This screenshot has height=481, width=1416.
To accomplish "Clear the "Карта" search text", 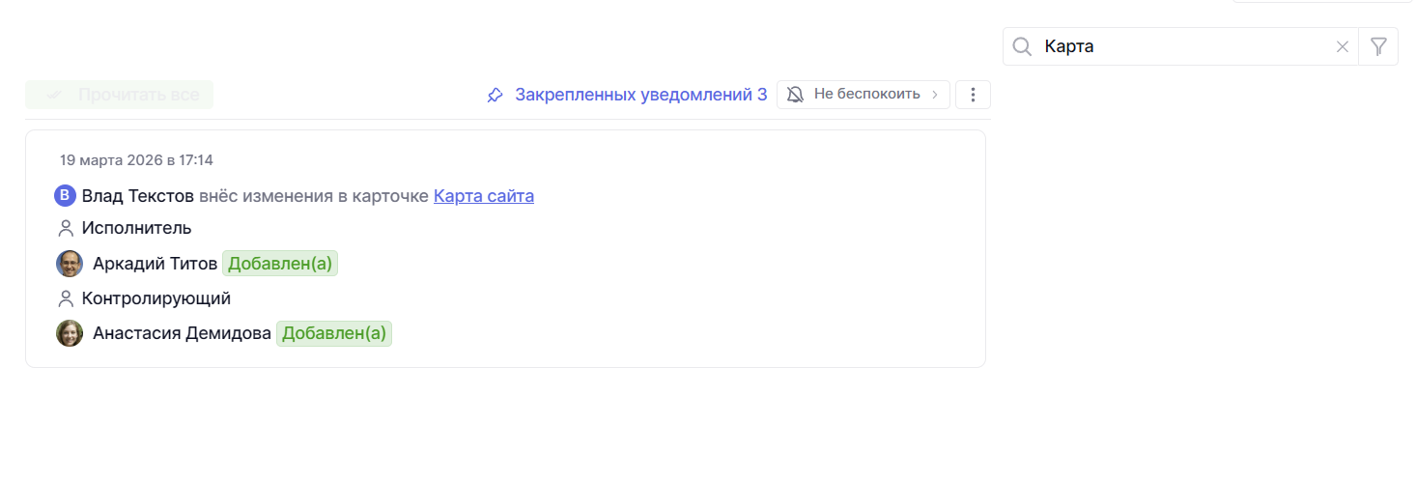I will coord(1342,46).
